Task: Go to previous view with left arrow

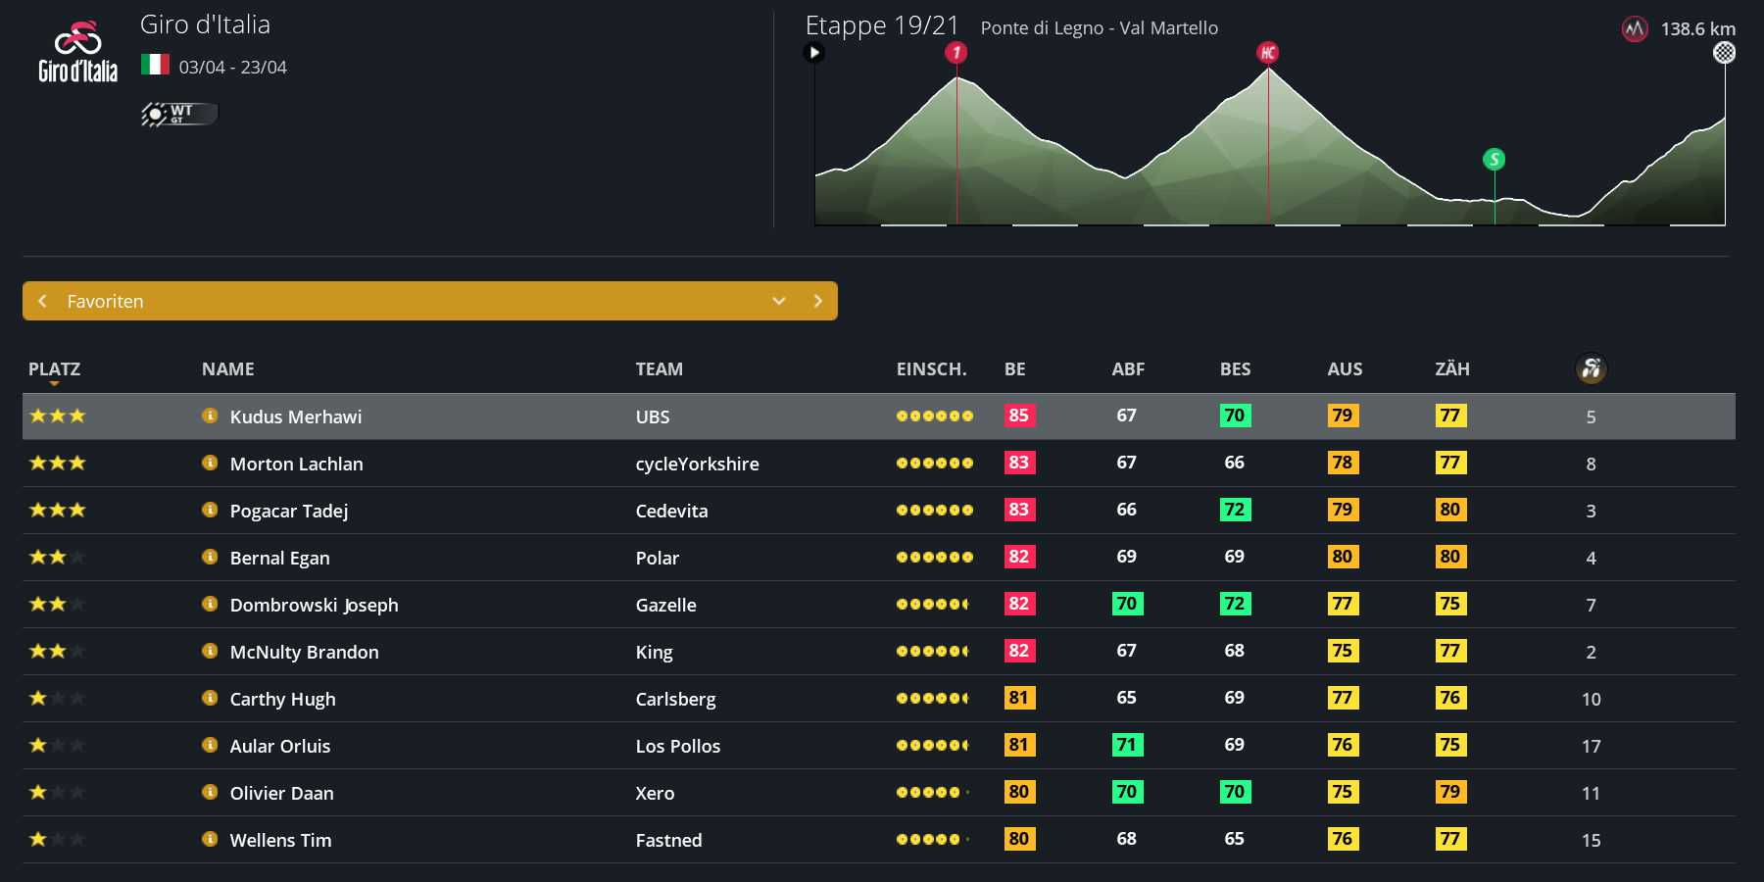Action: 42,301
